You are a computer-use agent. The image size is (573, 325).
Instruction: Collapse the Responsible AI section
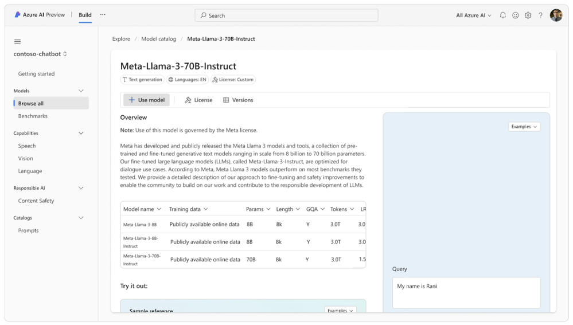(x=81, y=188)
